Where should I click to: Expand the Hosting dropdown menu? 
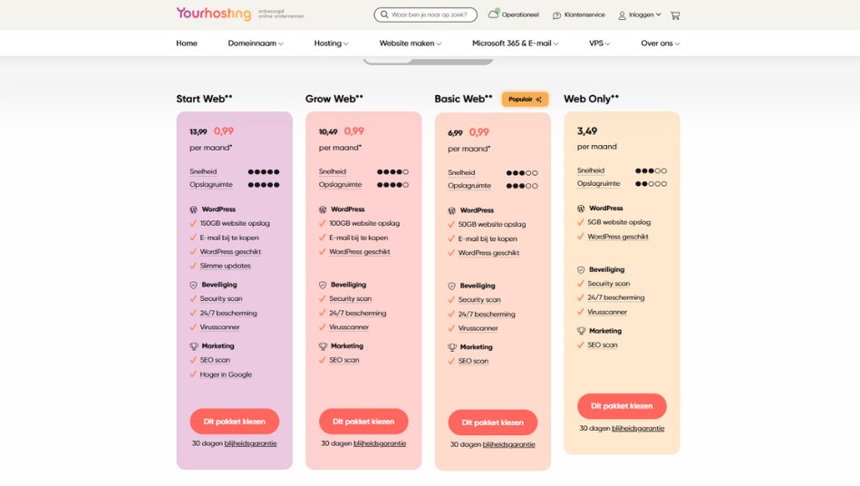331,44
